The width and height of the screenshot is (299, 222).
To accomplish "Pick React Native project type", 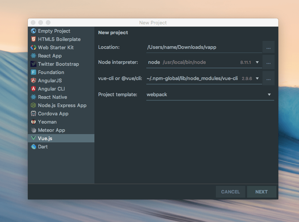I will click(x=61, y=97).
